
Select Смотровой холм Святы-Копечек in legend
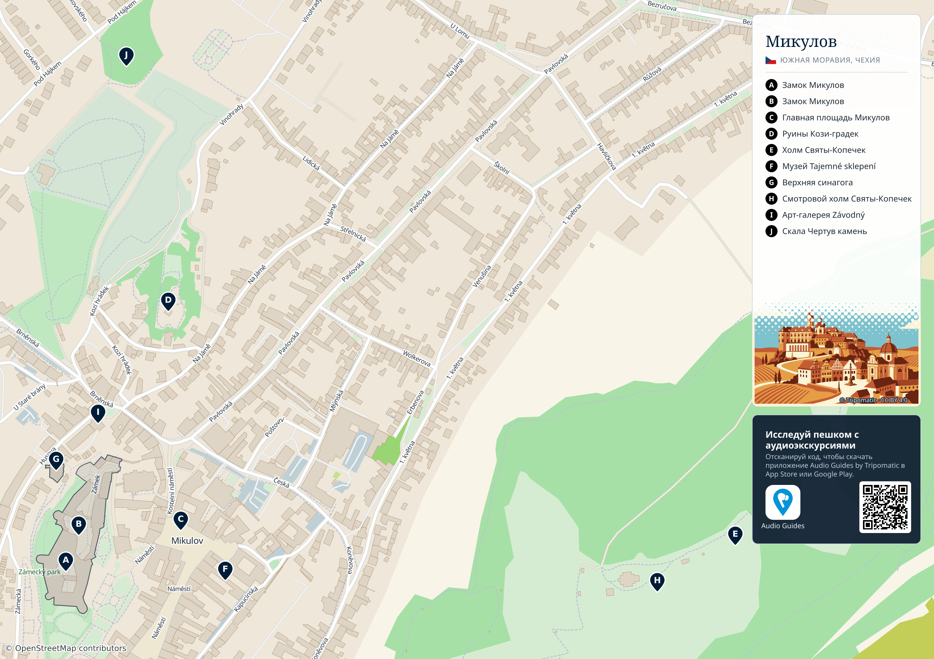[847, 199]
